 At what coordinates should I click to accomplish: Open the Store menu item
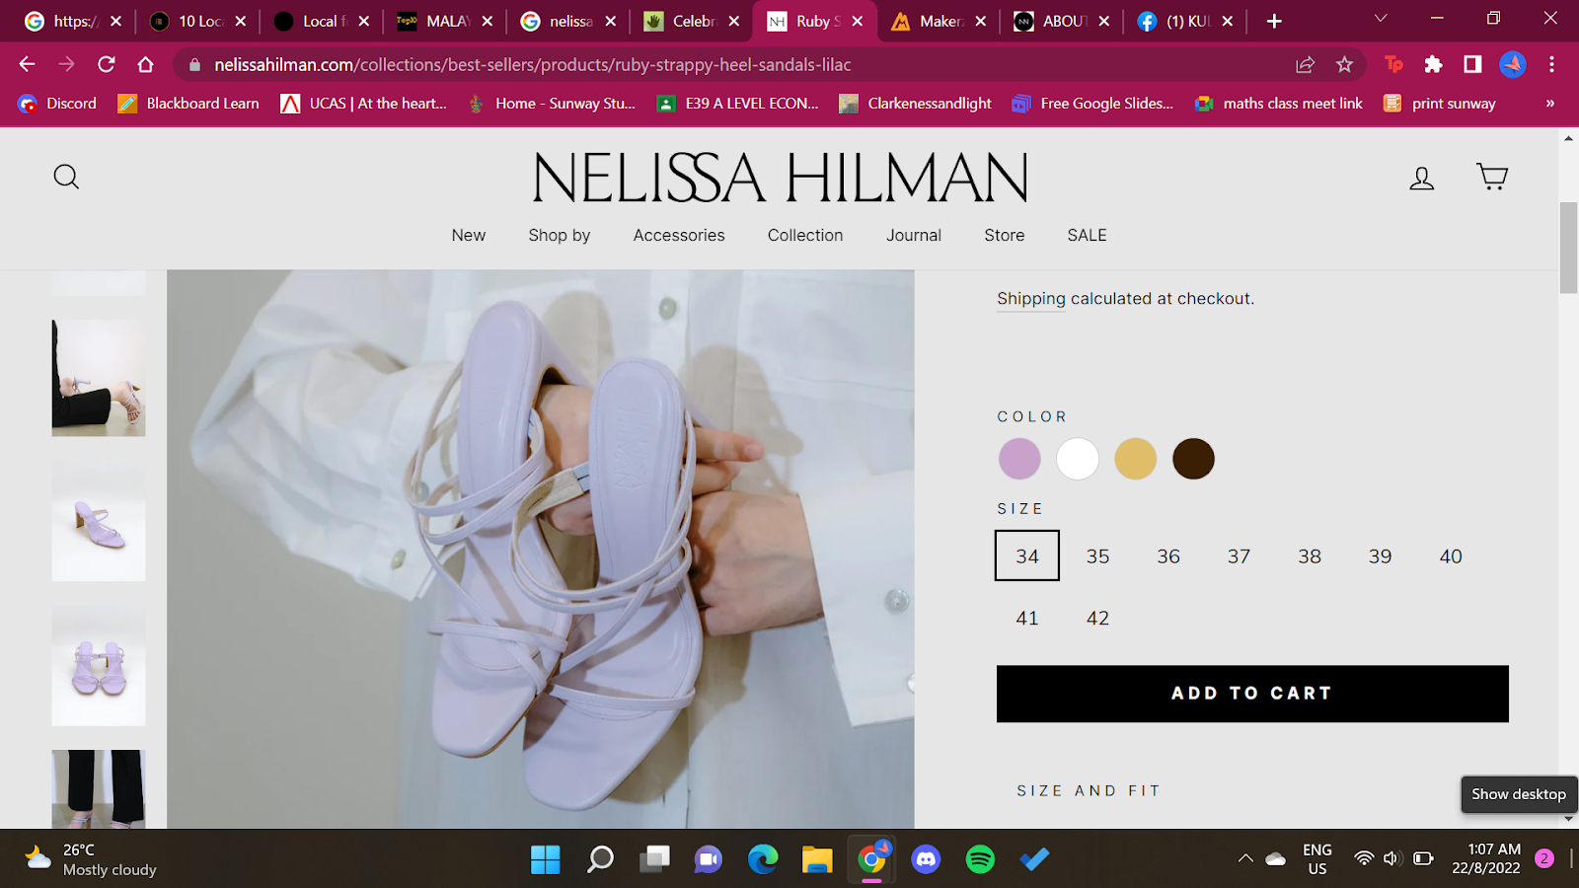1005,235
